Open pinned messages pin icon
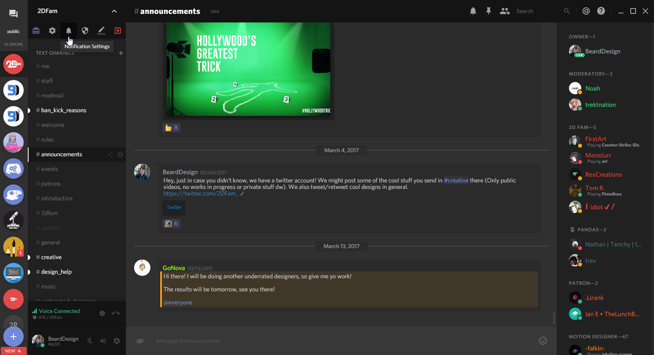This screenshot has height=355, width=654. [488, 11]
